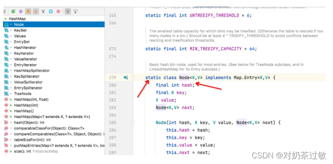This screenshot has width=333, height=164.
Task: Select the Node class row
Action: point(54,25)
